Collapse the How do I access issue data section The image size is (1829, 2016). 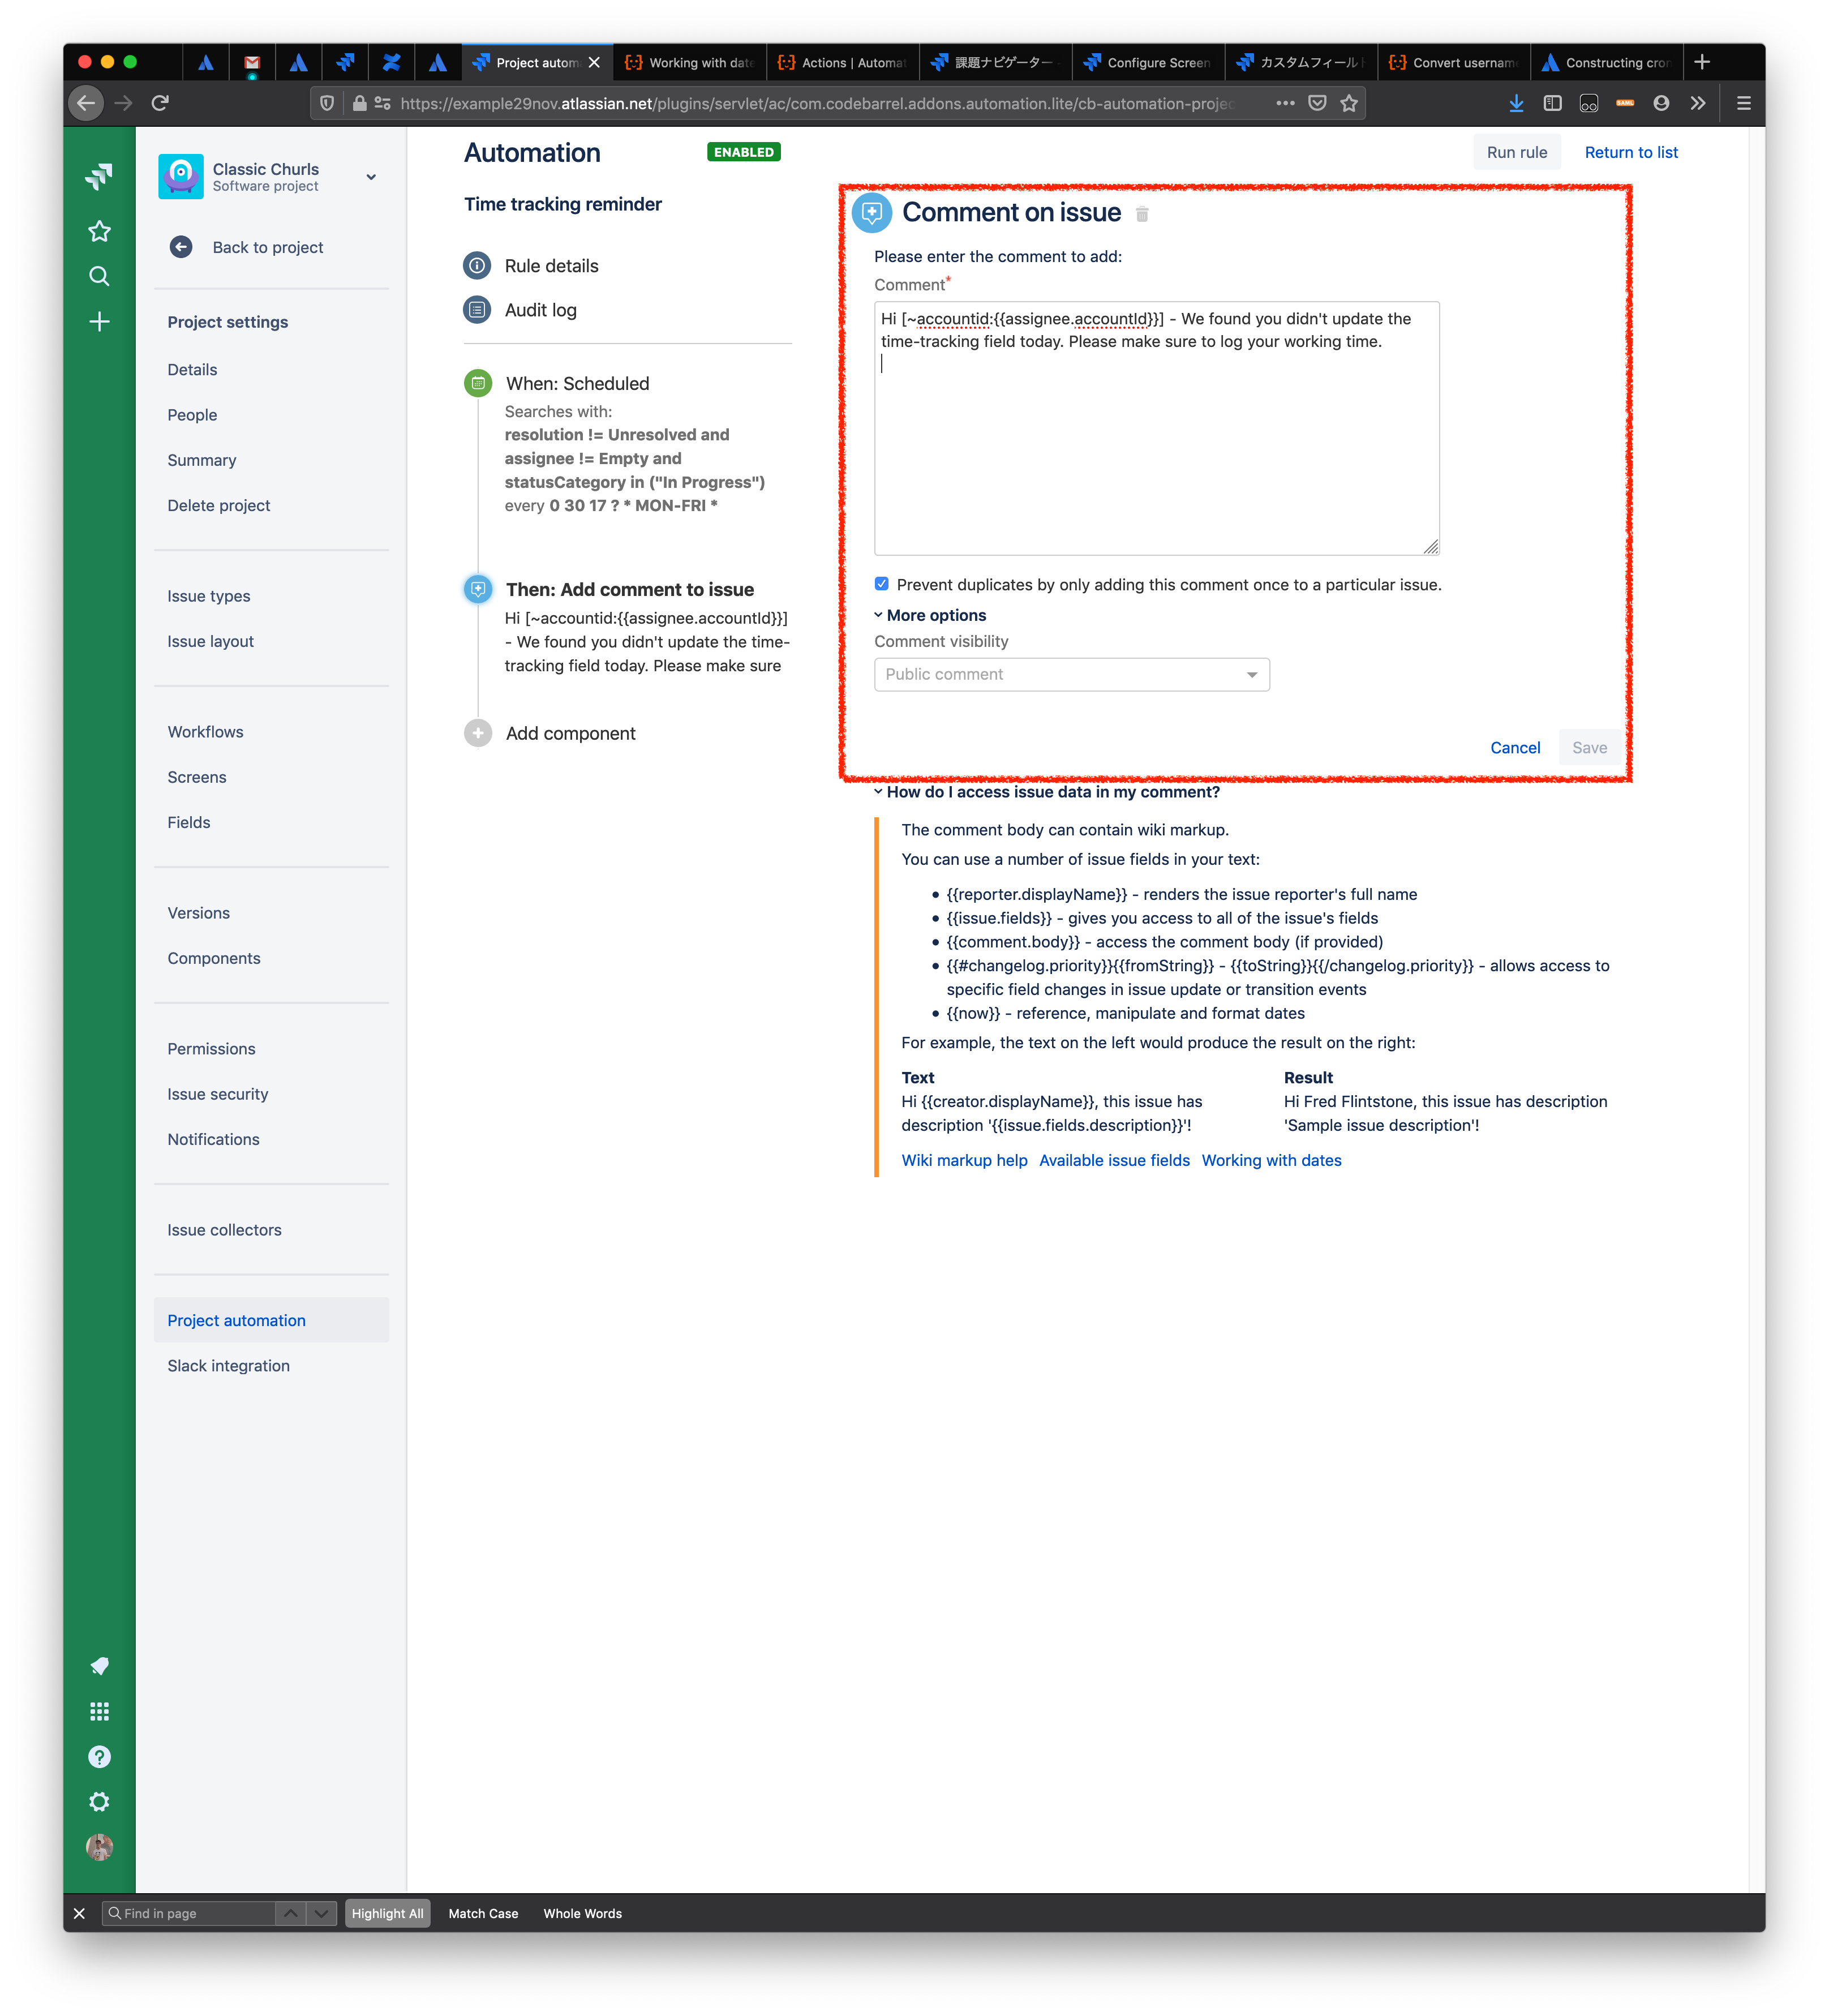click(x=1046, y=792)
